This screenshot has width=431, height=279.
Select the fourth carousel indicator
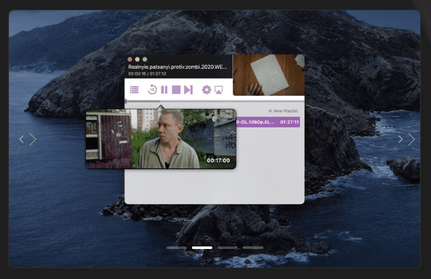253,248
